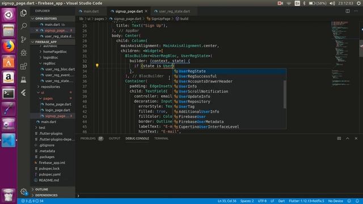363x204 pixels.
Task: Open login_page.dart in explorer
Action: coord(57,110)
